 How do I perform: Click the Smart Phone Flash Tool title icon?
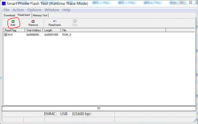click(x=4, y=3)
